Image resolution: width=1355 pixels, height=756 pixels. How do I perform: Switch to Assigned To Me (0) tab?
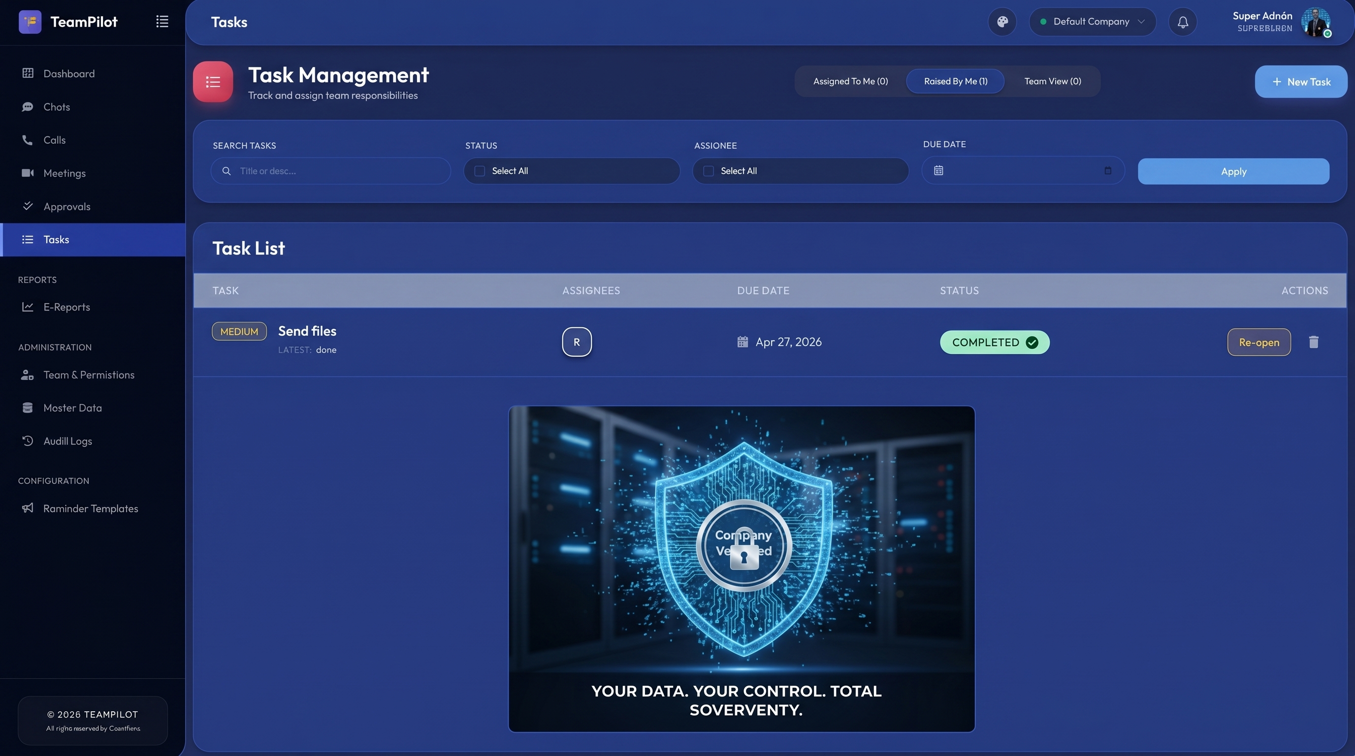click(x=850, y=82)
